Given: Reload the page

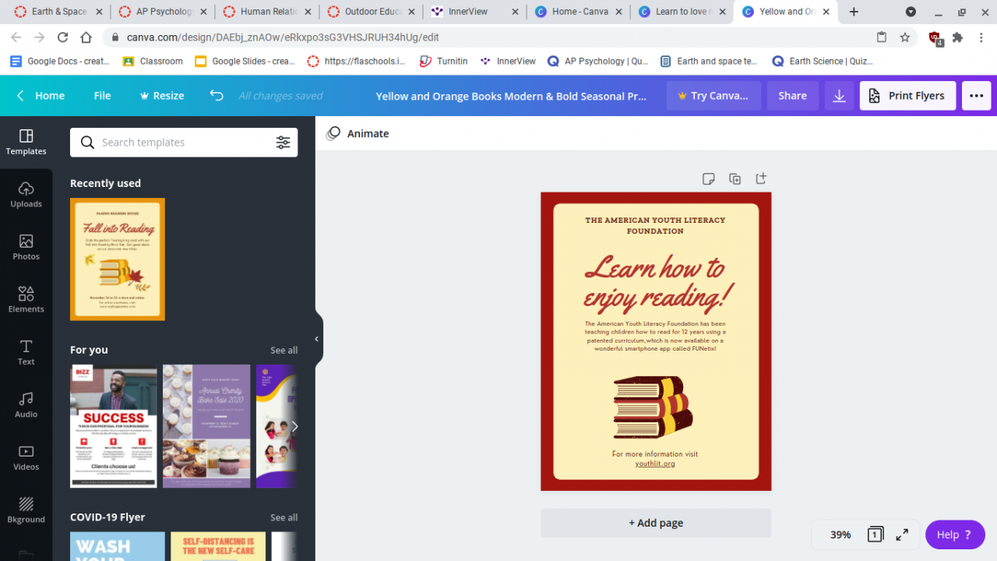Looking at the screenshot, I should (63, 37).
